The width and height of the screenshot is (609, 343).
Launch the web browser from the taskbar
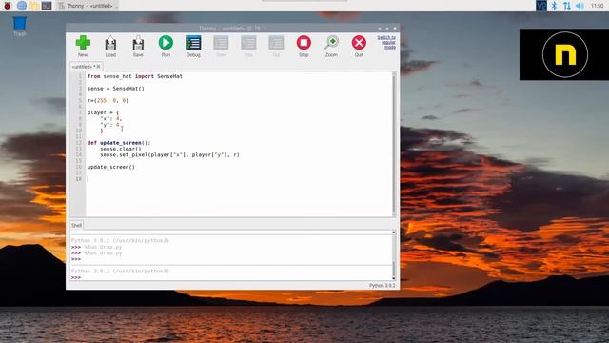(x=22, y=6)
